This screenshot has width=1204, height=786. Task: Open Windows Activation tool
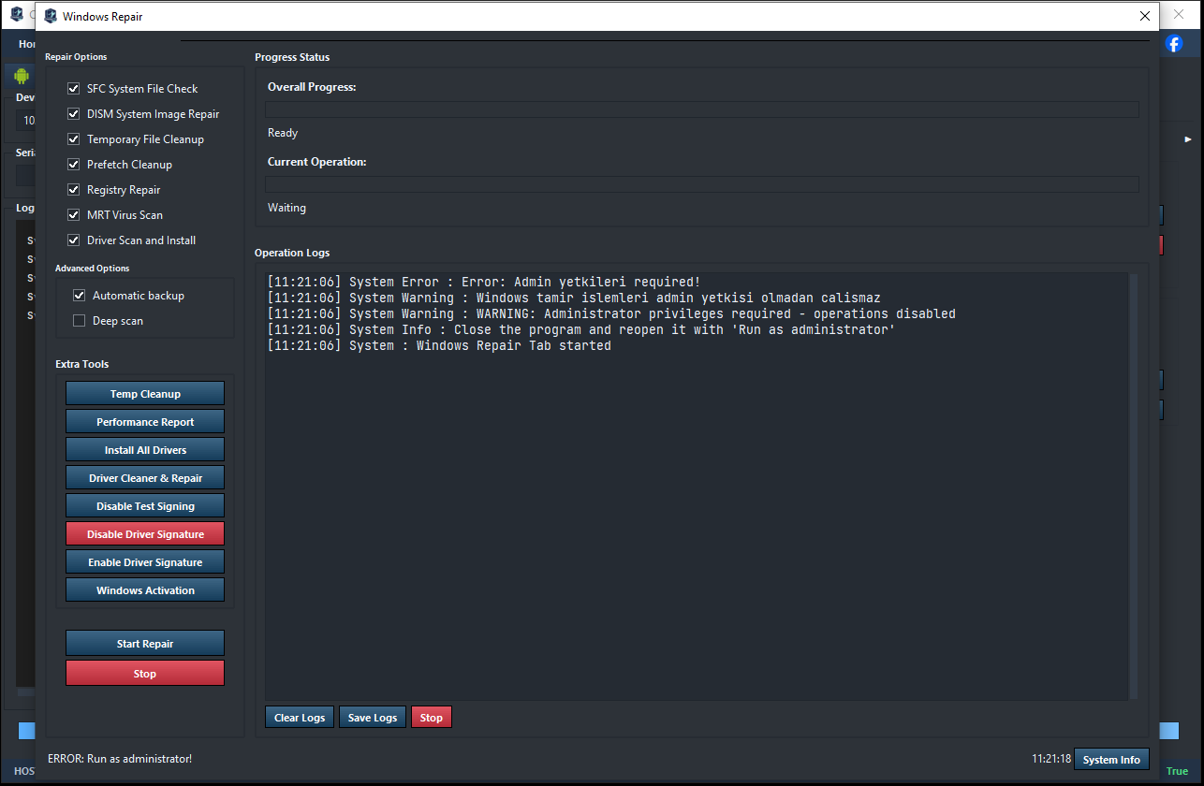[145, 590]
